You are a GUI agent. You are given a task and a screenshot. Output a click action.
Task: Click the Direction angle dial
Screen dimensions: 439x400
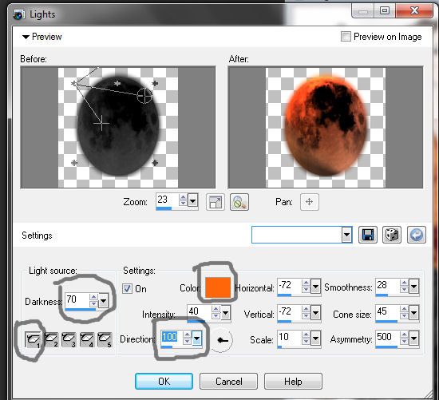[221, 340]
